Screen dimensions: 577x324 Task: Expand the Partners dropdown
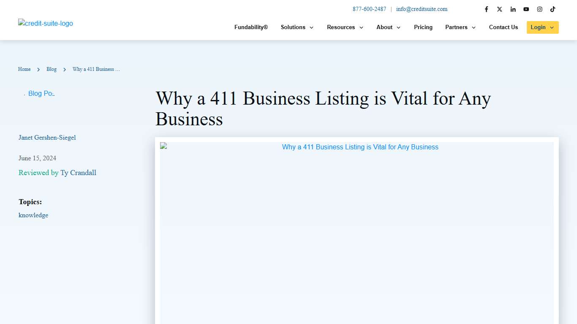pos(460,27)
